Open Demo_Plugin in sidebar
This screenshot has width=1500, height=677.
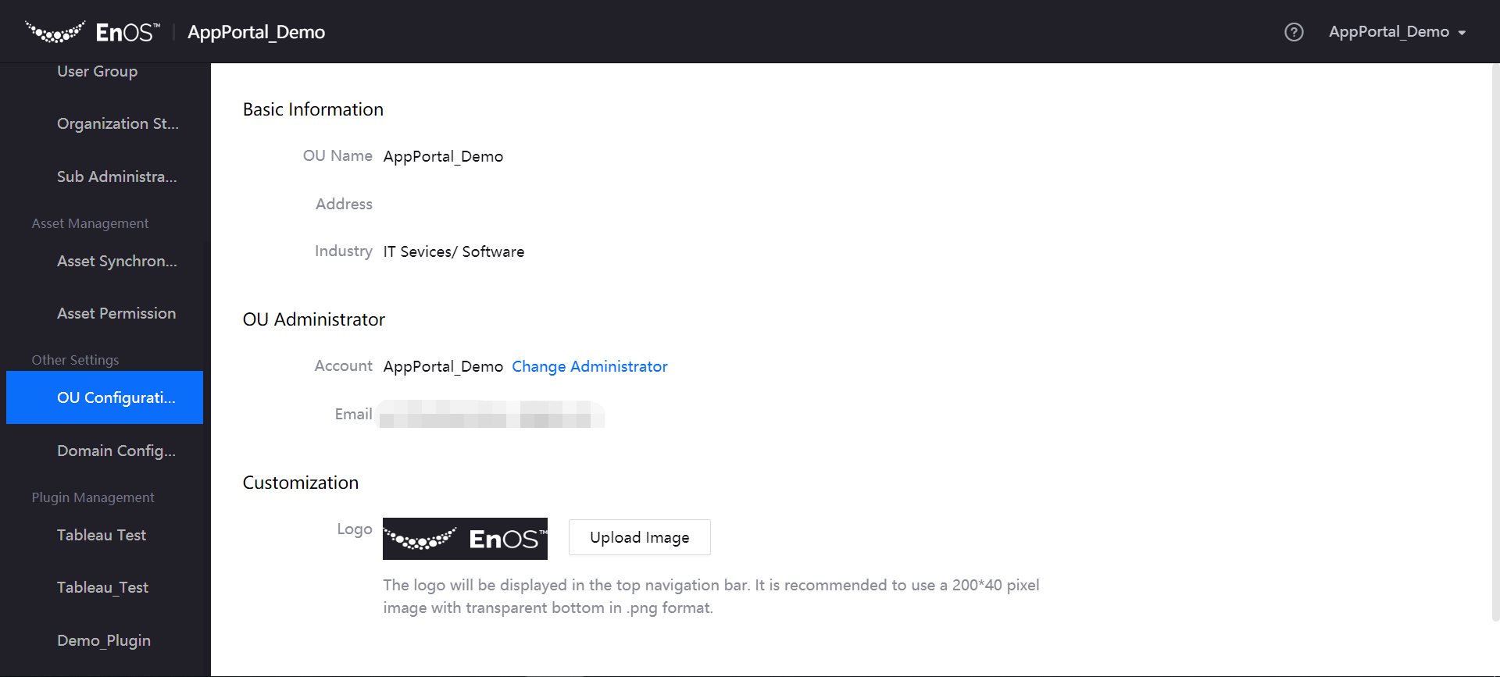click(x=104, y=640)
